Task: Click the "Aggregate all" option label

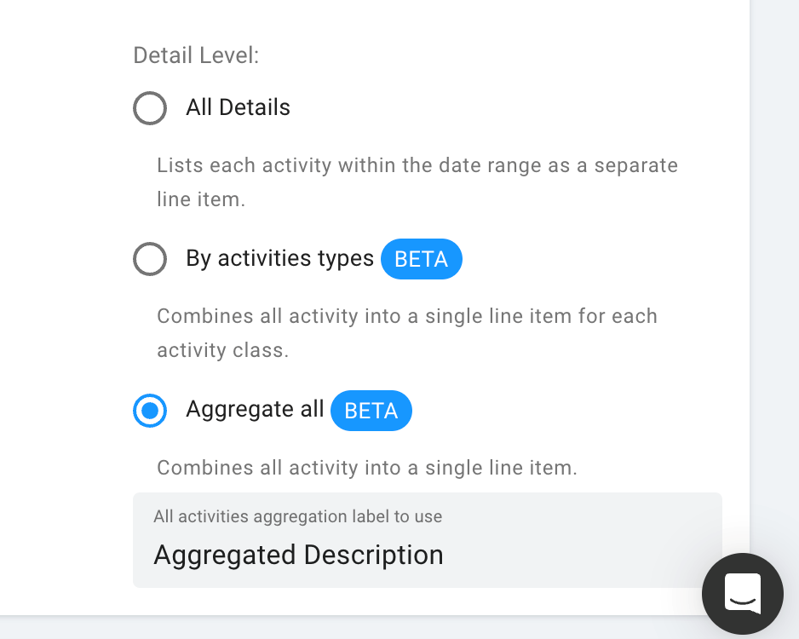Action: 255,409
